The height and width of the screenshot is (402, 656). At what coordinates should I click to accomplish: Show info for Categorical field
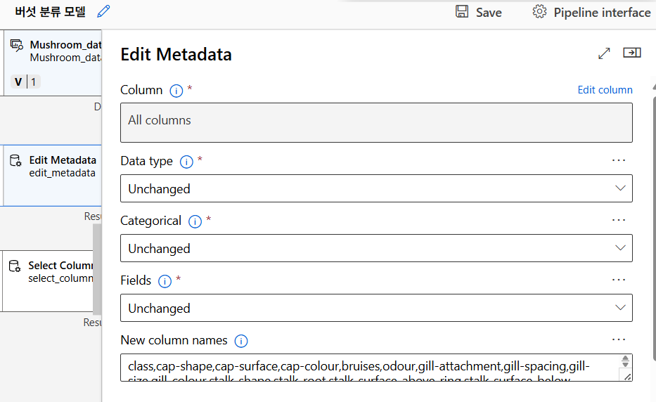click(195, 221)
